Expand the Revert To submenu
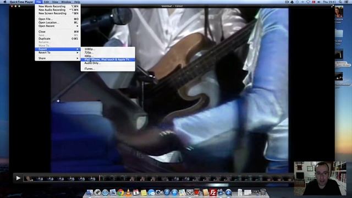This screenshot has width=352, height=198. coord(58,53)
